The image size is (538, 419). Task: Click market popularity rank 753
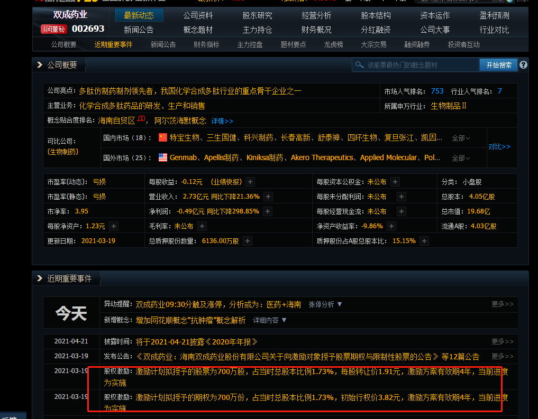pyautogui.click(x=437, y=91)
